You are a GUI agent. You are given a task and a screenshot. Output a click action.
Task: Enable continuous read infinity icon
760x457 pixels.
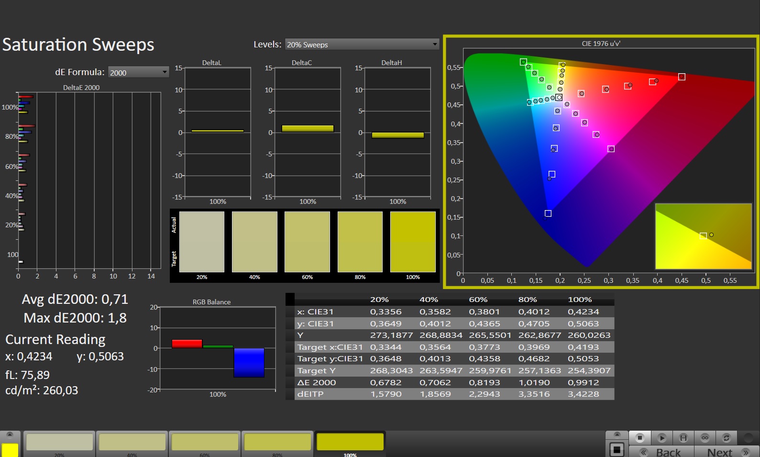705,438
